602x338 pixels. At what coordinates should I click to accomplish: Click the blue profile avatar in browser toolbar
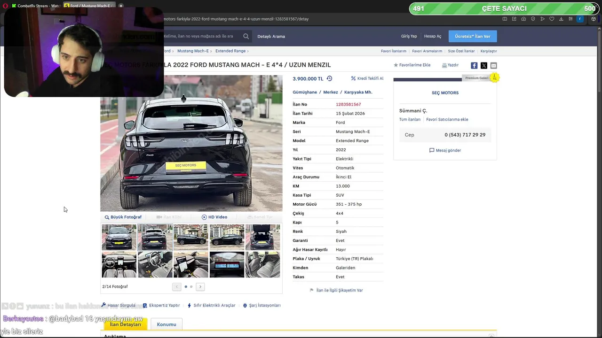[x=580, y=19]
